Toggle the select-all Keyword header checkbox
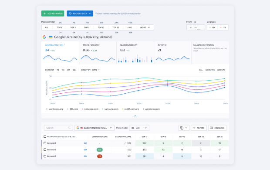This screenshot has height=170, width=270. [45, 136]
